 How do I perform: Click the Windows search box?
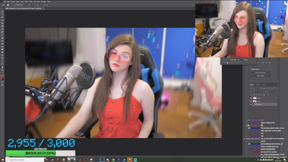(25, 160)
